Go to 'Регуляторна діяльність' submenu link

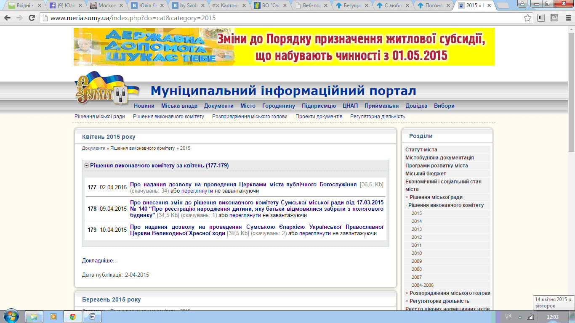click(378, 116)
